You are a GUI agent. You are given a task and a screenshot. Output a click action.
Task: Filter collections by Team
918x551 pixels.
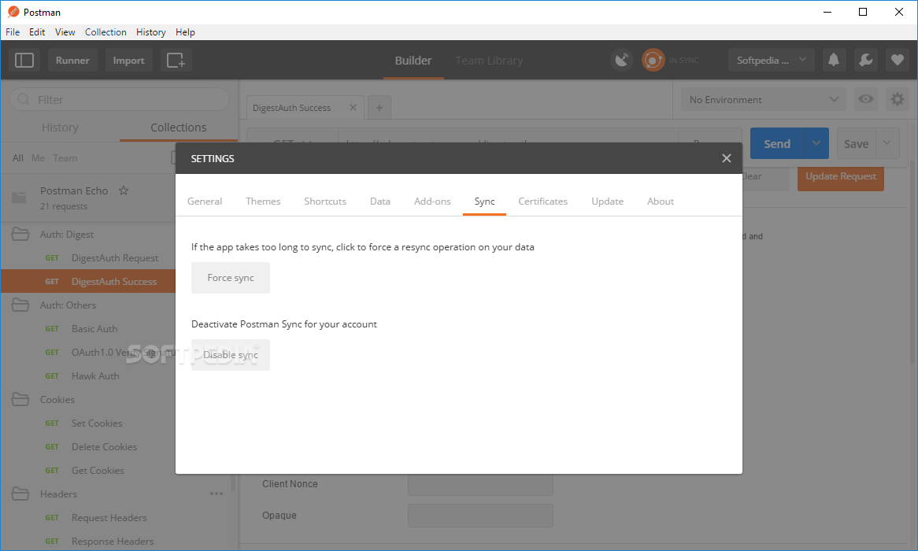point(65,158)
